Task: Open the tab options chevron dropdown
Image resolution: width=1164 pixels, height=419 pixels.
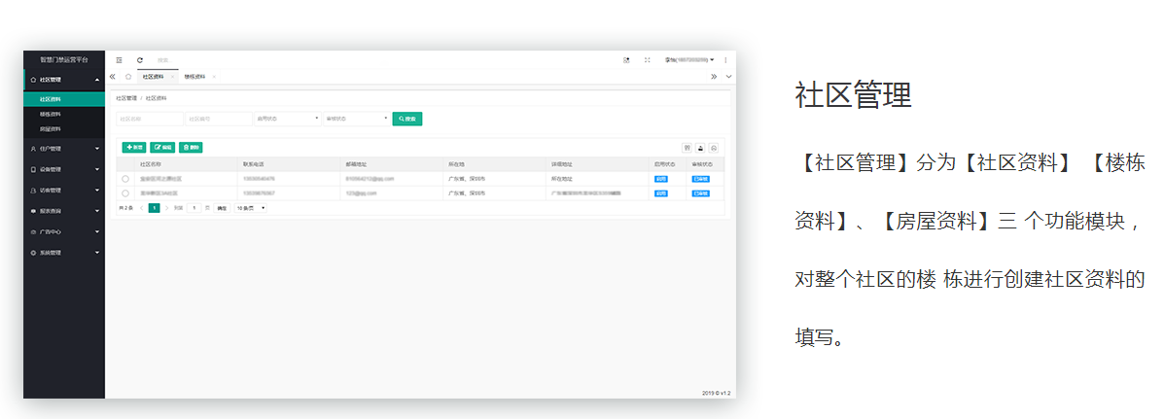Action: click(728, 77)
